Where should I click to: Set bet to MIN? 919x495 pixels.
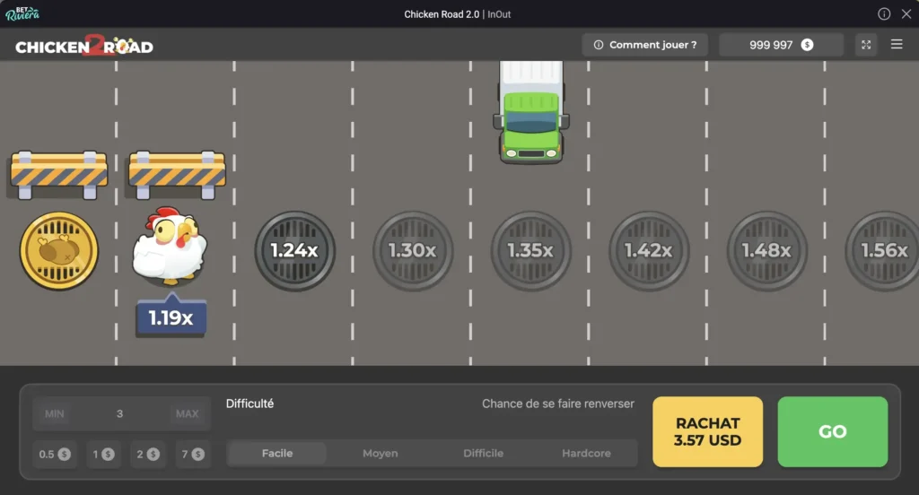(x=55, y=414)
